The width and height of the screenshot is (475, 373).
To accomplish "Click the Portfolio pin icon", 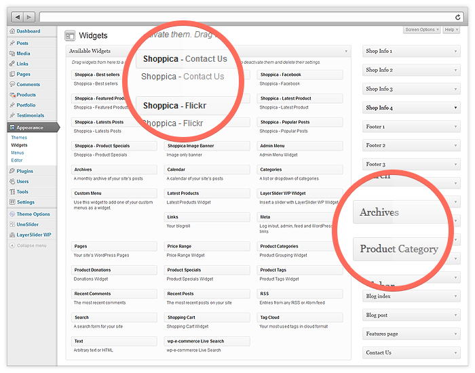I will (x=12, y=105).
